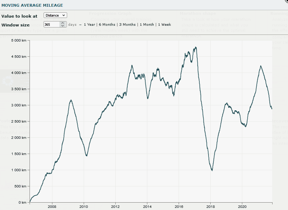Select the '3 Months' window preset
Viewport: 288px width, 210px height.
pyautogui.click(x=127, y=25)
